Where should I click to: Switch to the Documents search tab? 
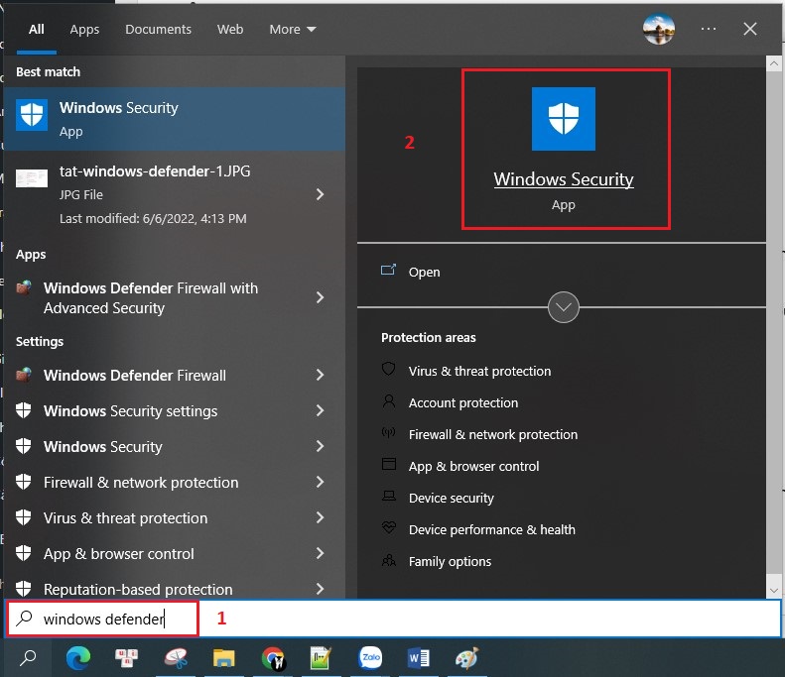pyautogui.click(x=158, y=29)
